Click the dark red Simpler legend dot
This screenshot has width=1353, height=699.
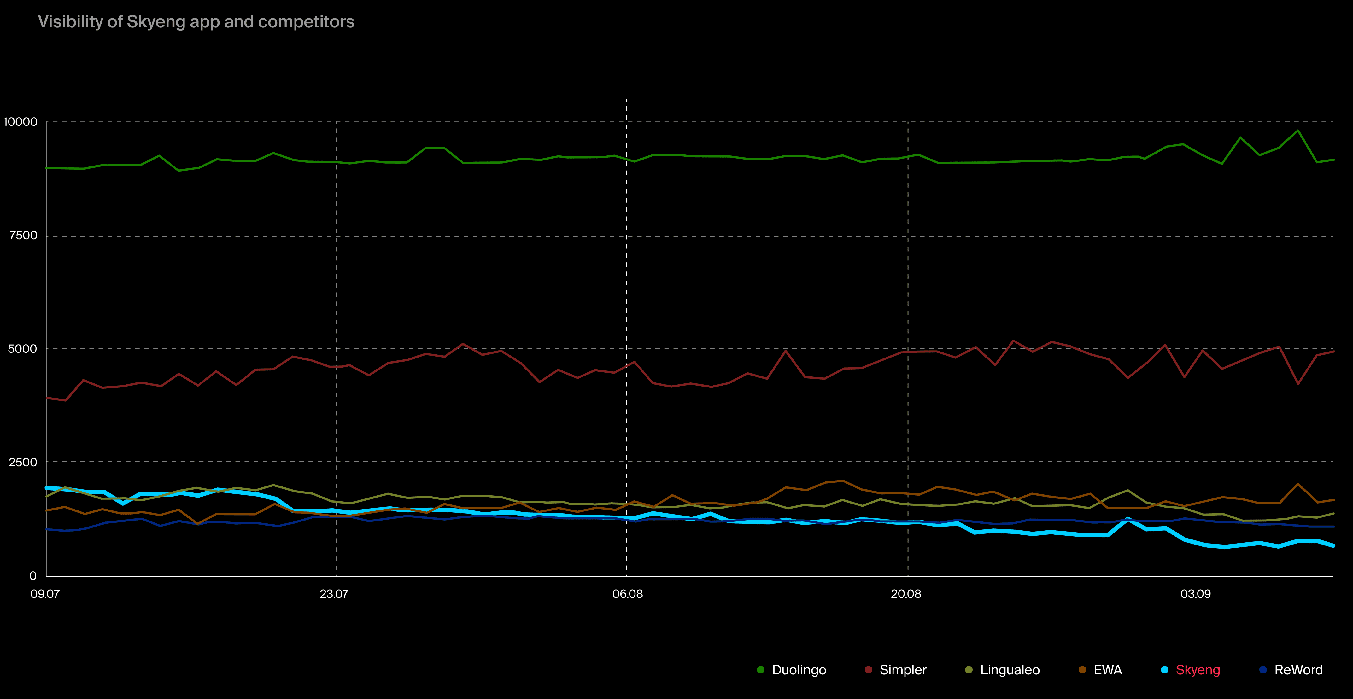[x=868, y=670]
